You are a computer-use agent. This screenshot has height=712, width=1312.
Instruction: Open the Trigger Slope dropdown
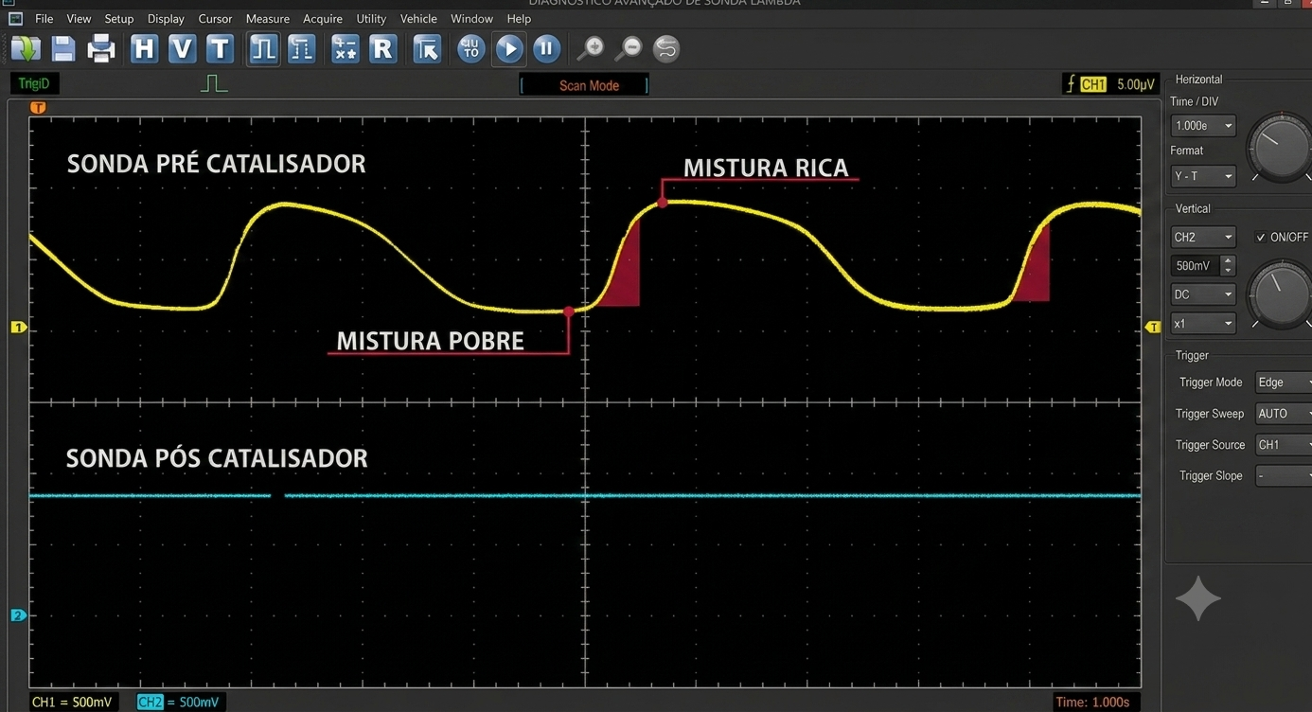(1283, 476)
